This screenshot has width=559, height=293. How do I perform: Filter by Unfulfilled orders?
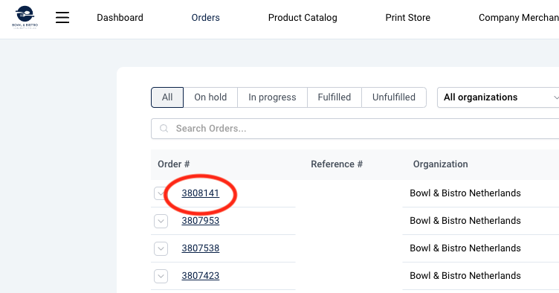(394, 97)
